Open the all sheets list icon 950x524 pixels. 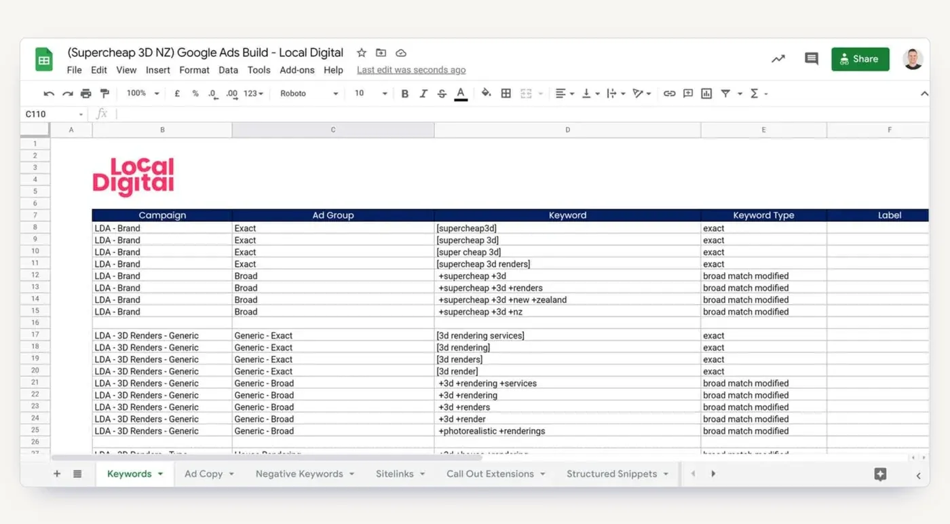(77, 474)
